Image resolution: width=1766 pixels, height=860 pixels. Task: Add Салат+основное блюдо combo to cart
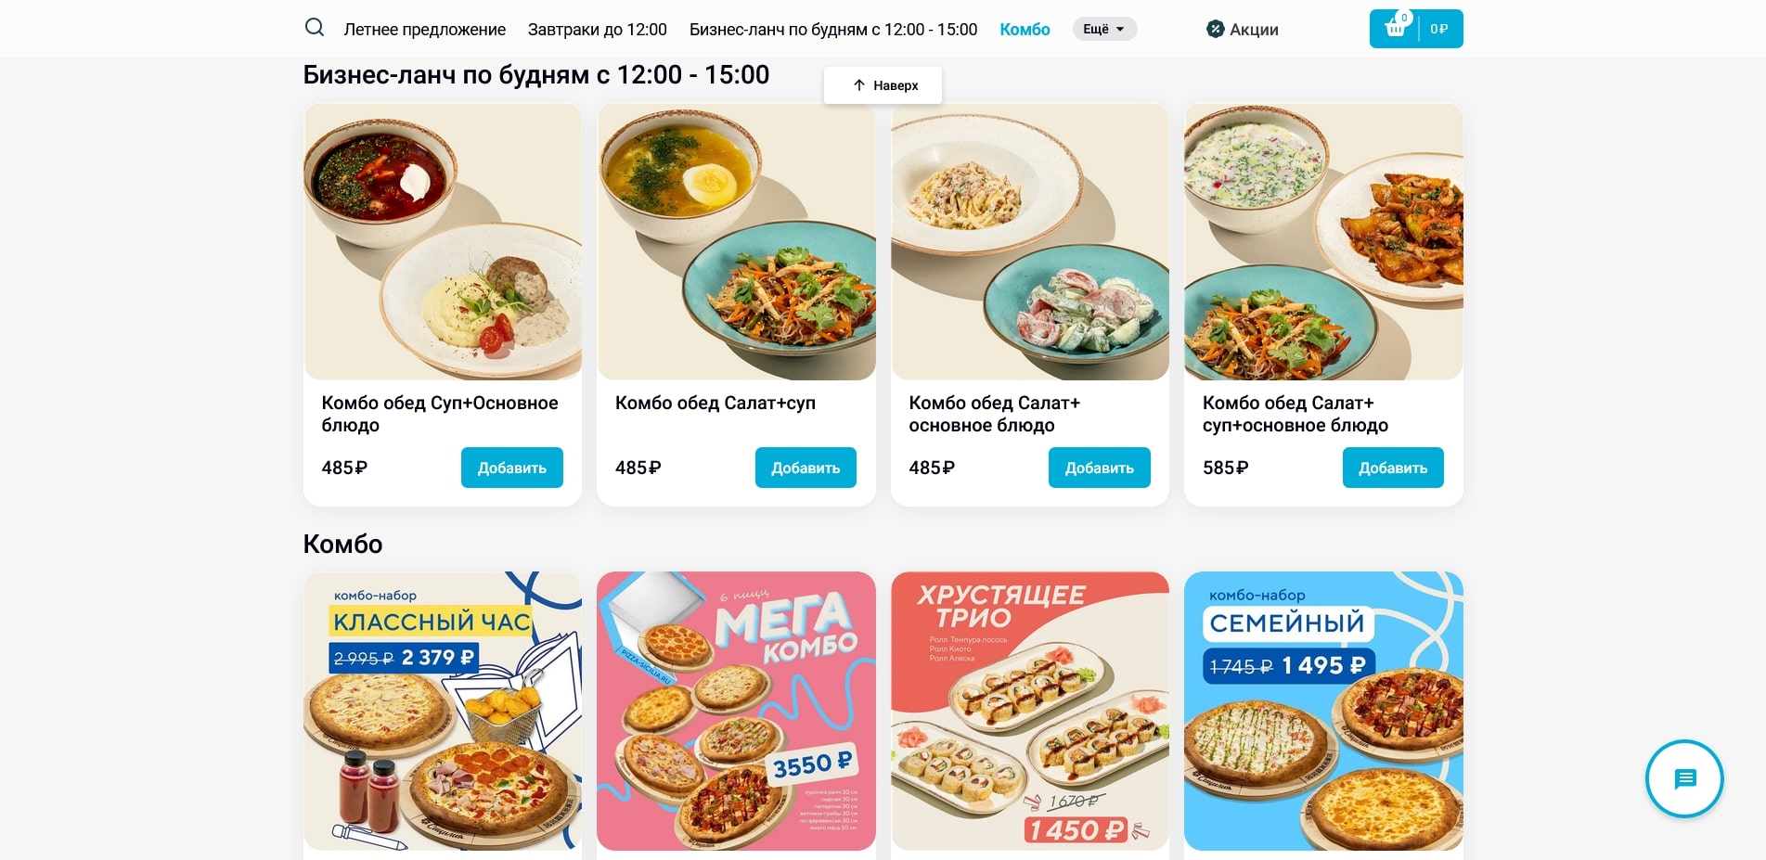(x=1100, y=468)
